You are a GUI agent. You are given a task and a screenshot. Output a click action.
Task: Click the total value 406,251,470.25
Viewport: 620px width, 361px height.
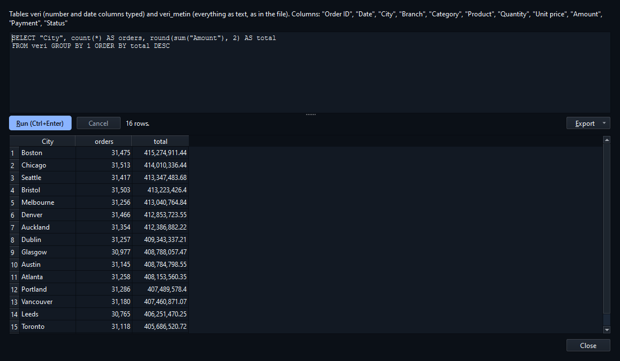pyautogui.click(x=160, y=314)
